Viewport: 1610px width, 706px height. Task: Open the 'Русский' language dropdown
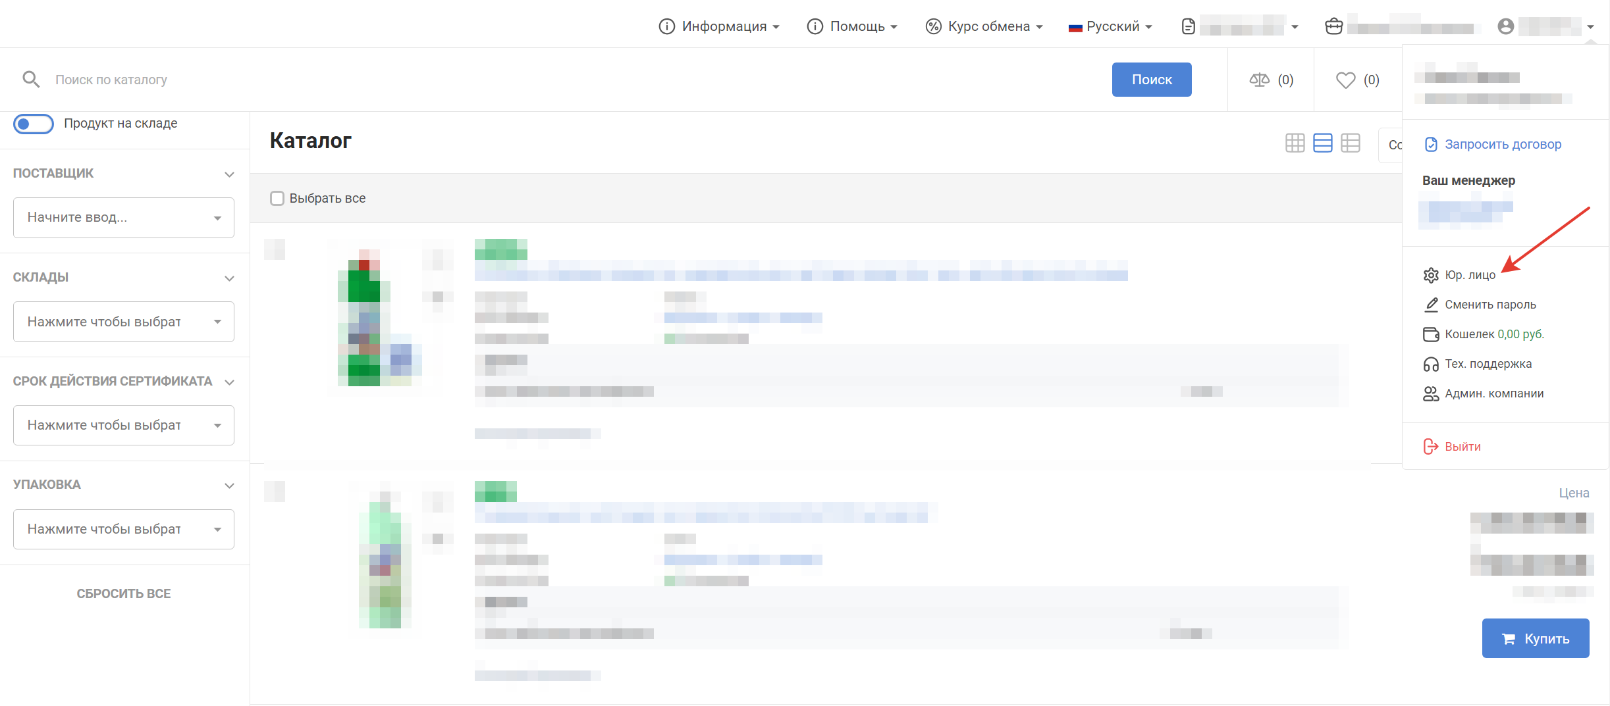tap(1111, 26)
